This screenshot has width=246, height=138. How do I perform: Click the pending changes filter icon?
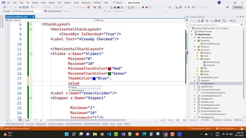(x=207, y=21)
